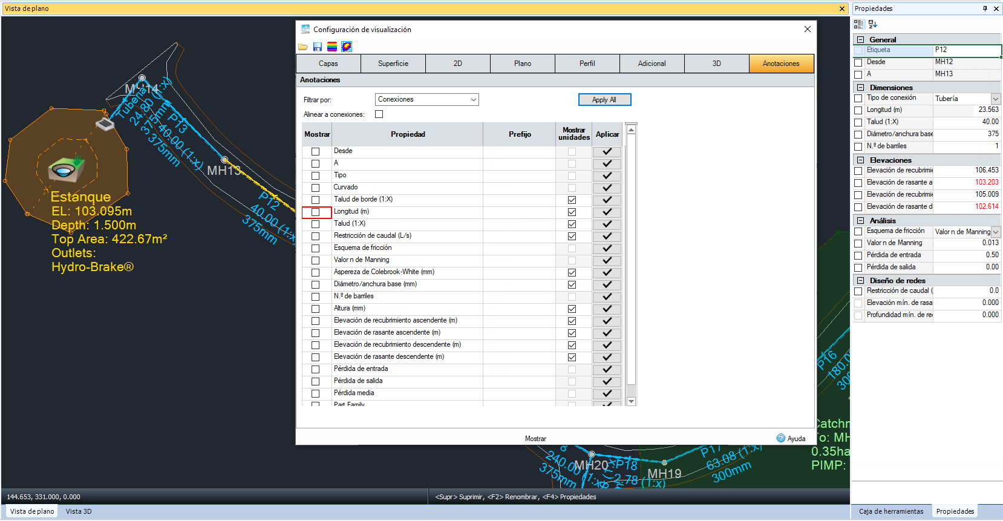Select the Plano tab

click(523, 64)
